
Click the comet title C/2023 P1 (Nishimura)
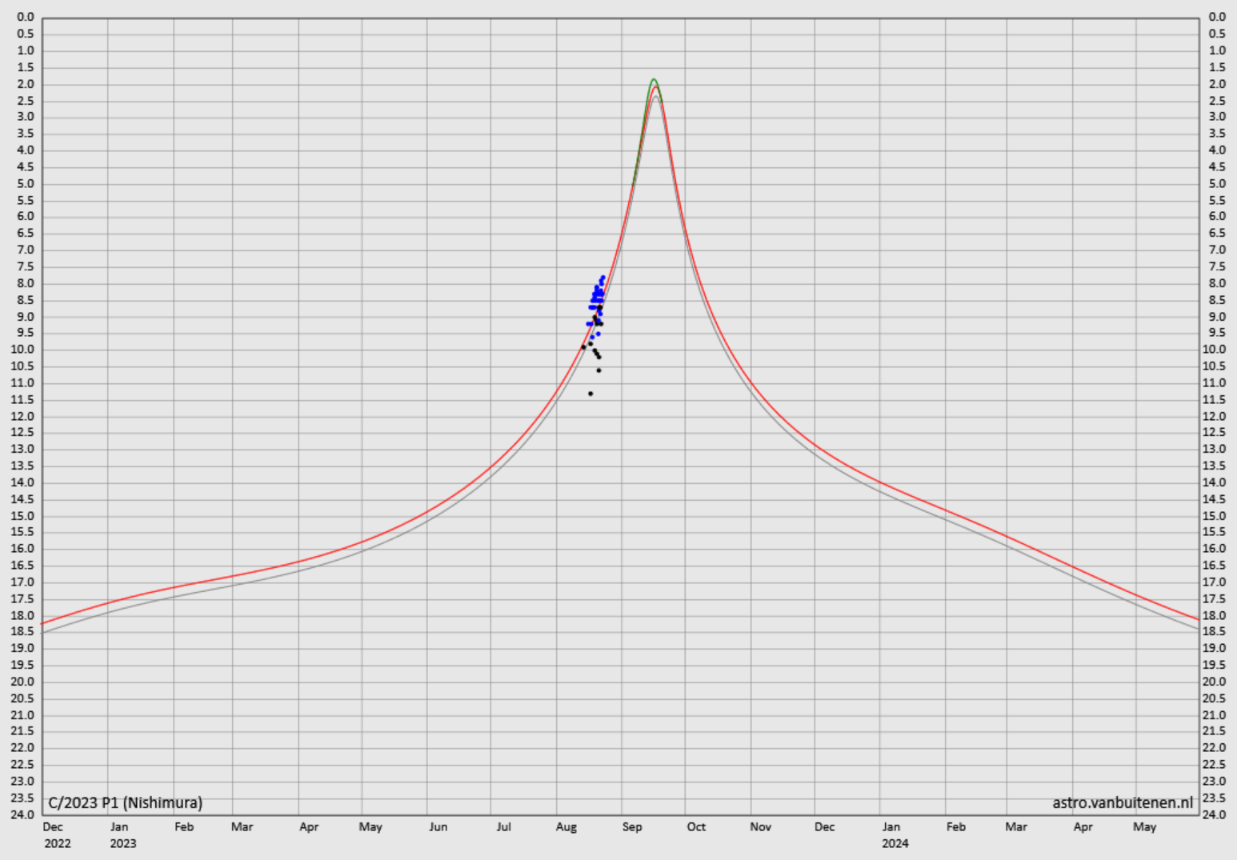[x=125, y=802]
